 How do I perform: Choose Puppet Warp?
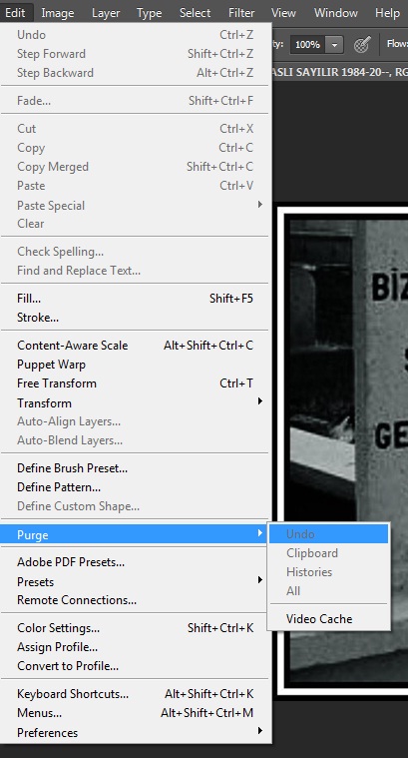136,364
